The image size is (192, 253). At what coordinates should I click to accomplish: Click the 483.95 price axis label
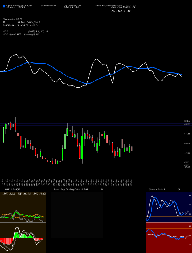tap(187, 124)
